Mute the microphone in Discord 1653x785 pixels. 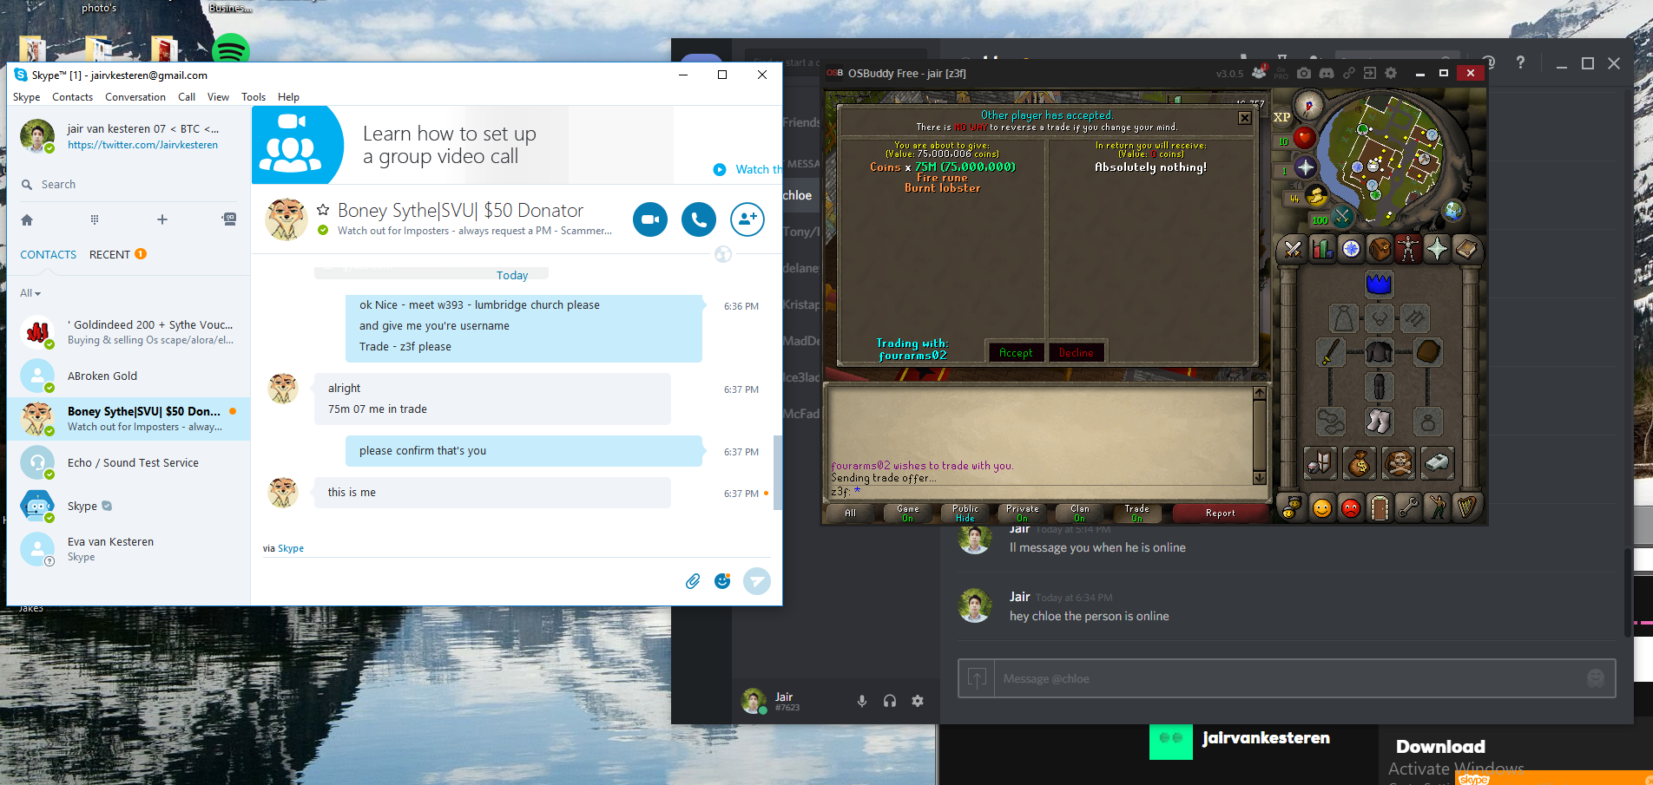862,701
